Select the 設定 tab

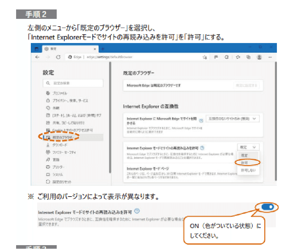(x=70, y=49)
